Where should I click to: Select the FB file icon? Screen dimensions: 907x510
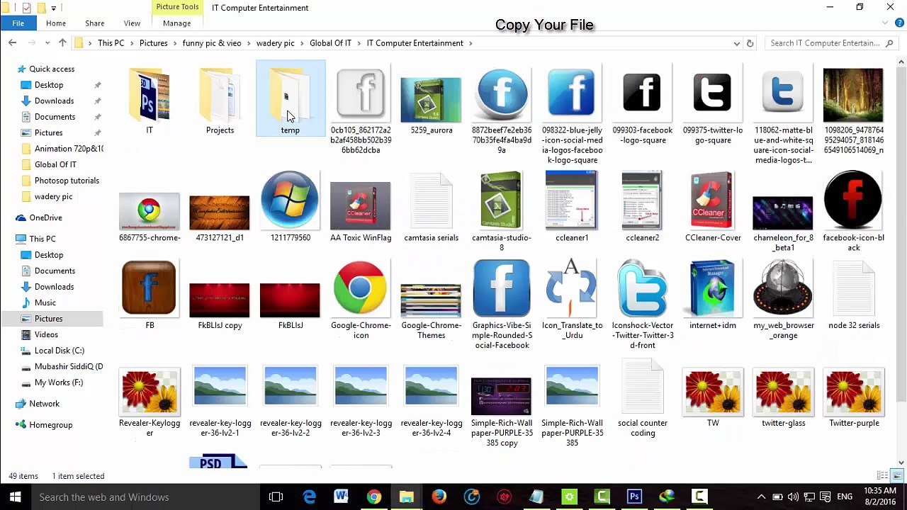click(x=150, y=288)
